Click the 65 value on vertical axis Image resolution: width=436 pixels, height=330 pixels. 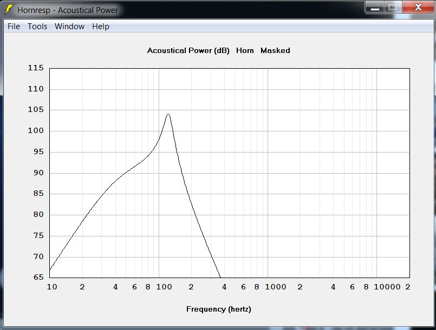(38, 277)
